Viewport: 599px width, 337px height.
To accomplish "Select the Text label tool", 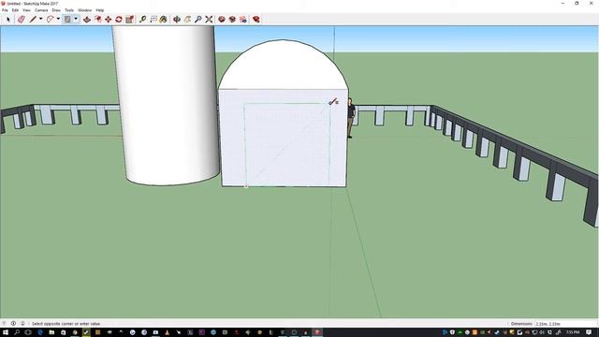I will [x=153, y=19].
